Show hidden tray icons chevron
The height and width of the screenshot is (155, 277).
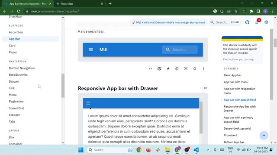pos(208,150)
